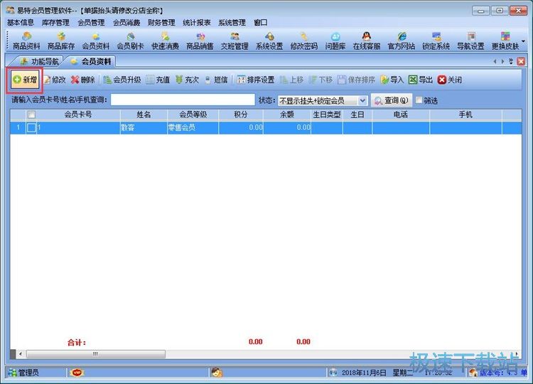The height and width of the screenshot is (384, 533).
Task: Click the 更换皮肤 toolbar icon
Action: pyautogui.click(x=505, y=41)
